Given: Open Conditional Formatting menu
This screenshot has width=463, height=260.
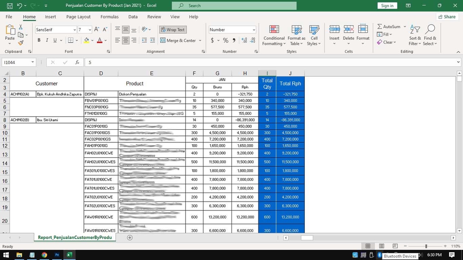Looking at the screenshot, I should point(274,35).
